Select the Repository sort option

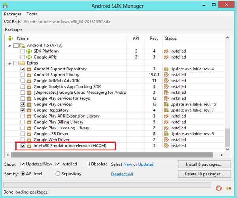58,174
